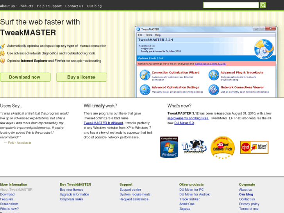
Task: Open Corporate sales footer link
Action: 71,199
